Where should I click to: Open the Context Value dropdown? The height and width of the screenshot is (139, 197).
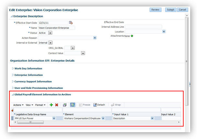[83, 53]
